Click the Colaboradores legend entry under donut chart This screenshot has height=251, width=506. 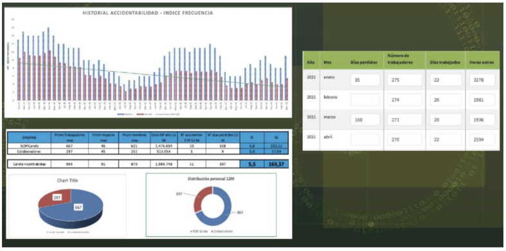click(x=222, y=231)
